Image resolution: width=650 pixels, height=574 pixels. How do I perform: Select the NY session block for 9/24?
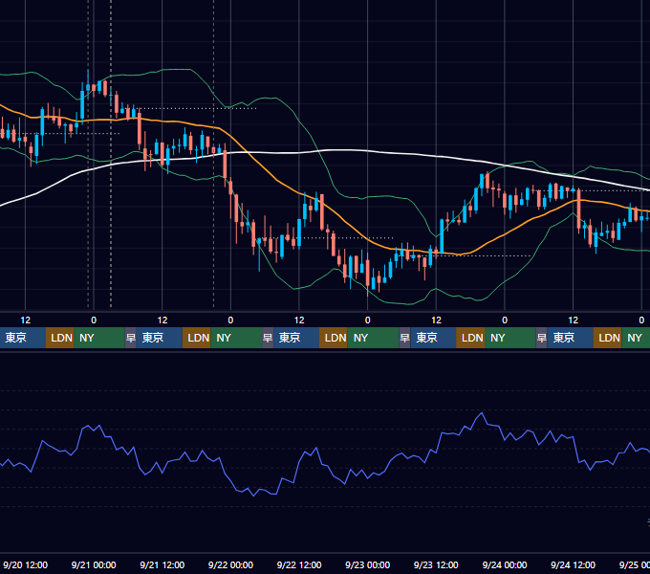point(636,338)
